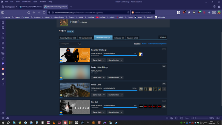The height and width of the screenshot is (125, 222).
Task: Open the Windows Start menu
Action: [x=3, y=123]
